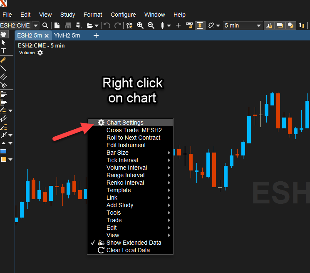
Task: Toggle Show Extended Data option
Action: [x=134, y=243]
